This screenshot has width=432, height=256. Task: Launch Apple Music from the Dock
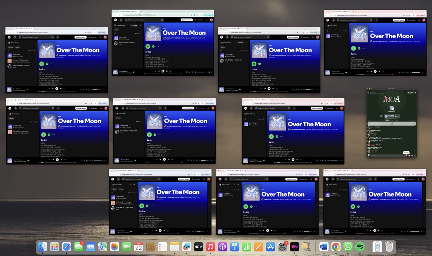pyautogui.click(x=211, y=247)
